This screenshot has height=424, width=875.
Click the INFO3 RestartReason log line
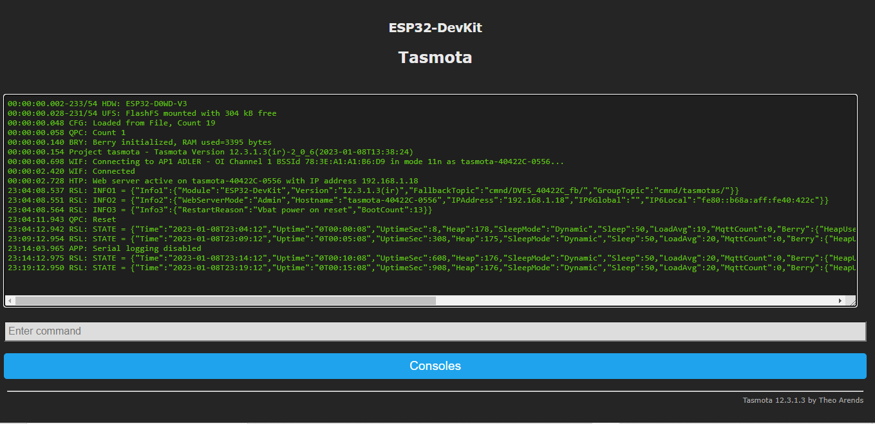[x=220, y=210]
